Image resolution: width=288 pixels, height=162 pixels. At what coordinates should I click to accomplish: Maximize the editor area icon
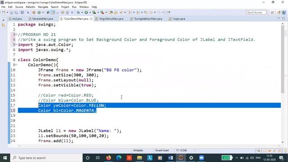click(x=284, y=18)
